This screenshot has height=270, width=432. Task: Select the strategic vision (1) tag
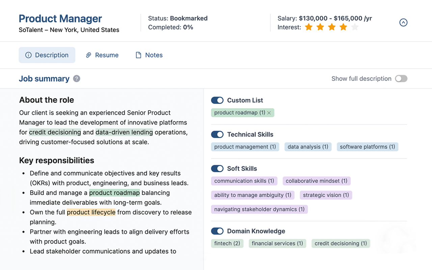tap(326, 195)
